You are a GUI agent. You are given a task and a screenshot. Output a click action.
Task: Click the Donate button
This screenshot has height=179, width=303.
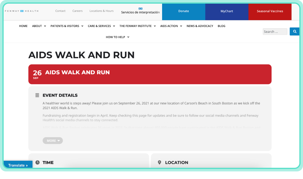coord(184,12)
